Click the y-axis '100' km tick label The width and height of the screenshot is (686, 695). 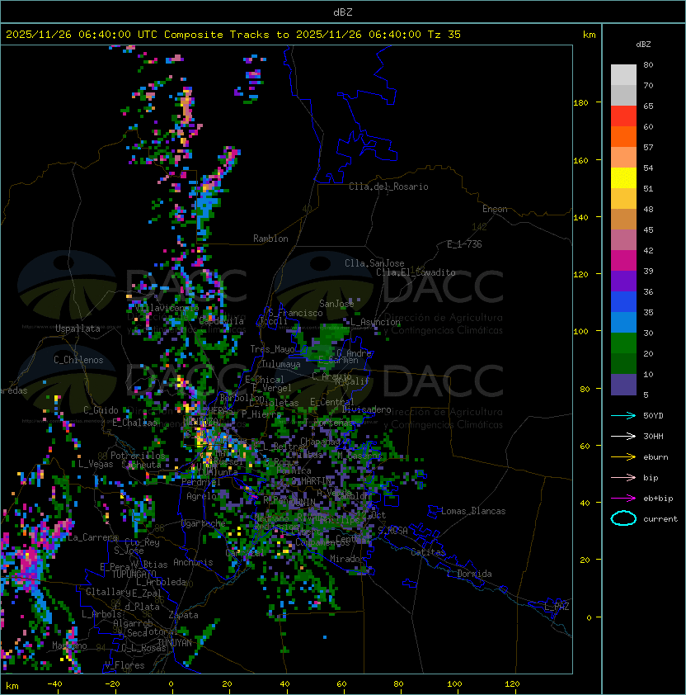pos(580,332)
